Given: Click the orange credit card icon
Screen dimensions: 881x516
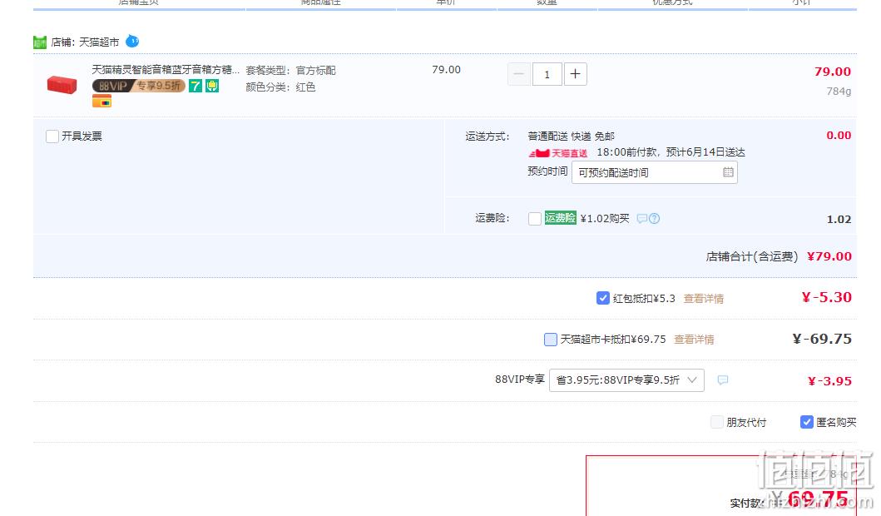Looking at the screenshot, I should click(x=101, y=102).
